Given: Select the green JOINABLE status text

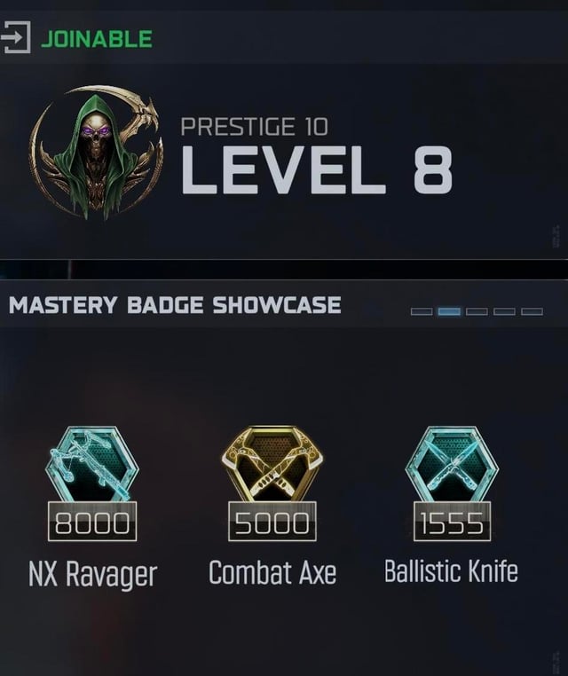Looking at the screenshot, I should pos(97,39).
